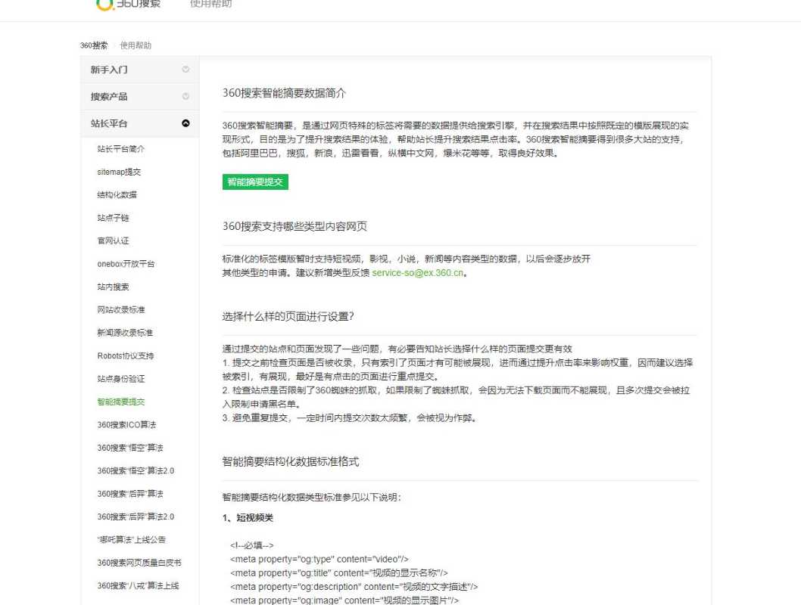Click the <!--必填--> comment line
This screenshot has width=801, height=605.
[252, 544]
